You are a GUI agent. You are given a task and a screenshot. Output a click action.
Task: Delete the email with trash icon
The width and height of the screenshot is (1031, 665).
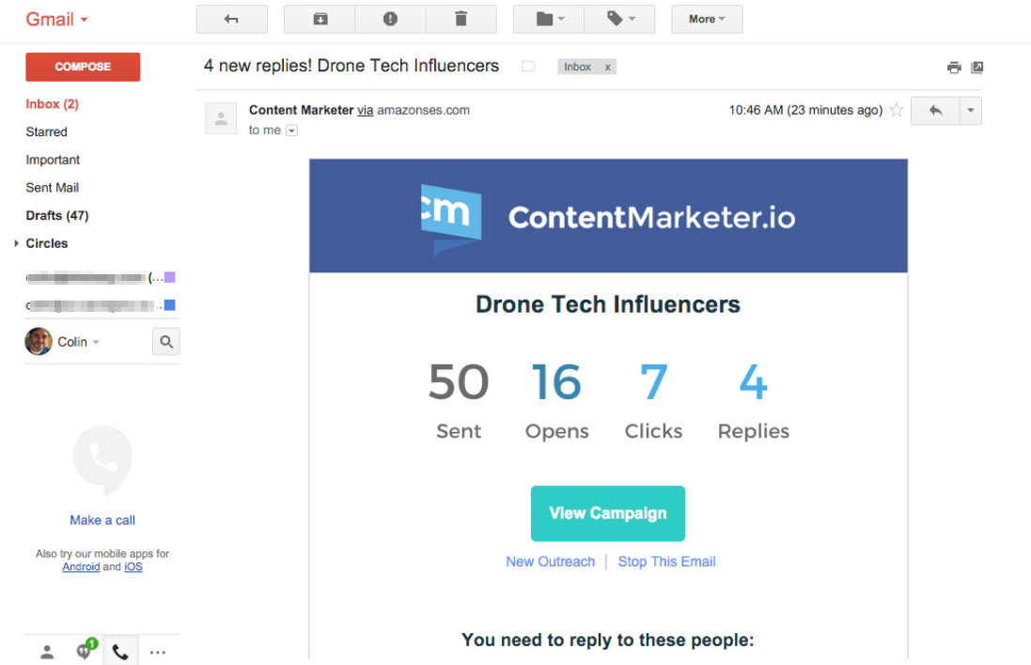click(461, 19)
